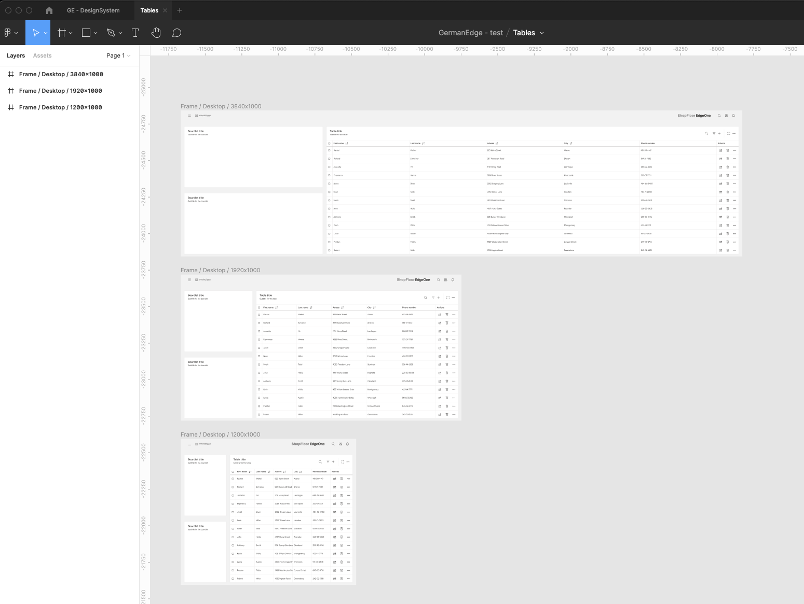This screenshot has width=804, height=604.
Task: Select the Comment tool
Action: (176, 33)
